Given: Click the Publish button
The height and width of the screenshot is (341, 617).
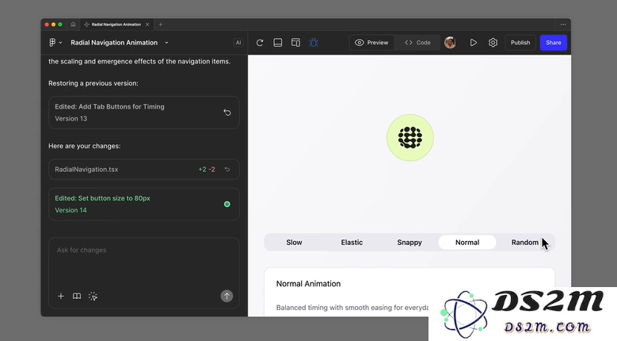Looking at the screenshot, I should (520, 43).
